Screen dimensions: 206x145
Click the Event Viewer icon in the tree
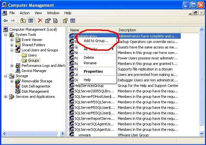click(18, 40)
